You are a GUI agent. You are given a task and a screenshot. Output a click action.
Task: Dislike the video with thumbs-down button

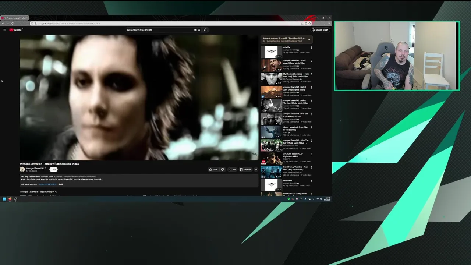coord(222,170)
